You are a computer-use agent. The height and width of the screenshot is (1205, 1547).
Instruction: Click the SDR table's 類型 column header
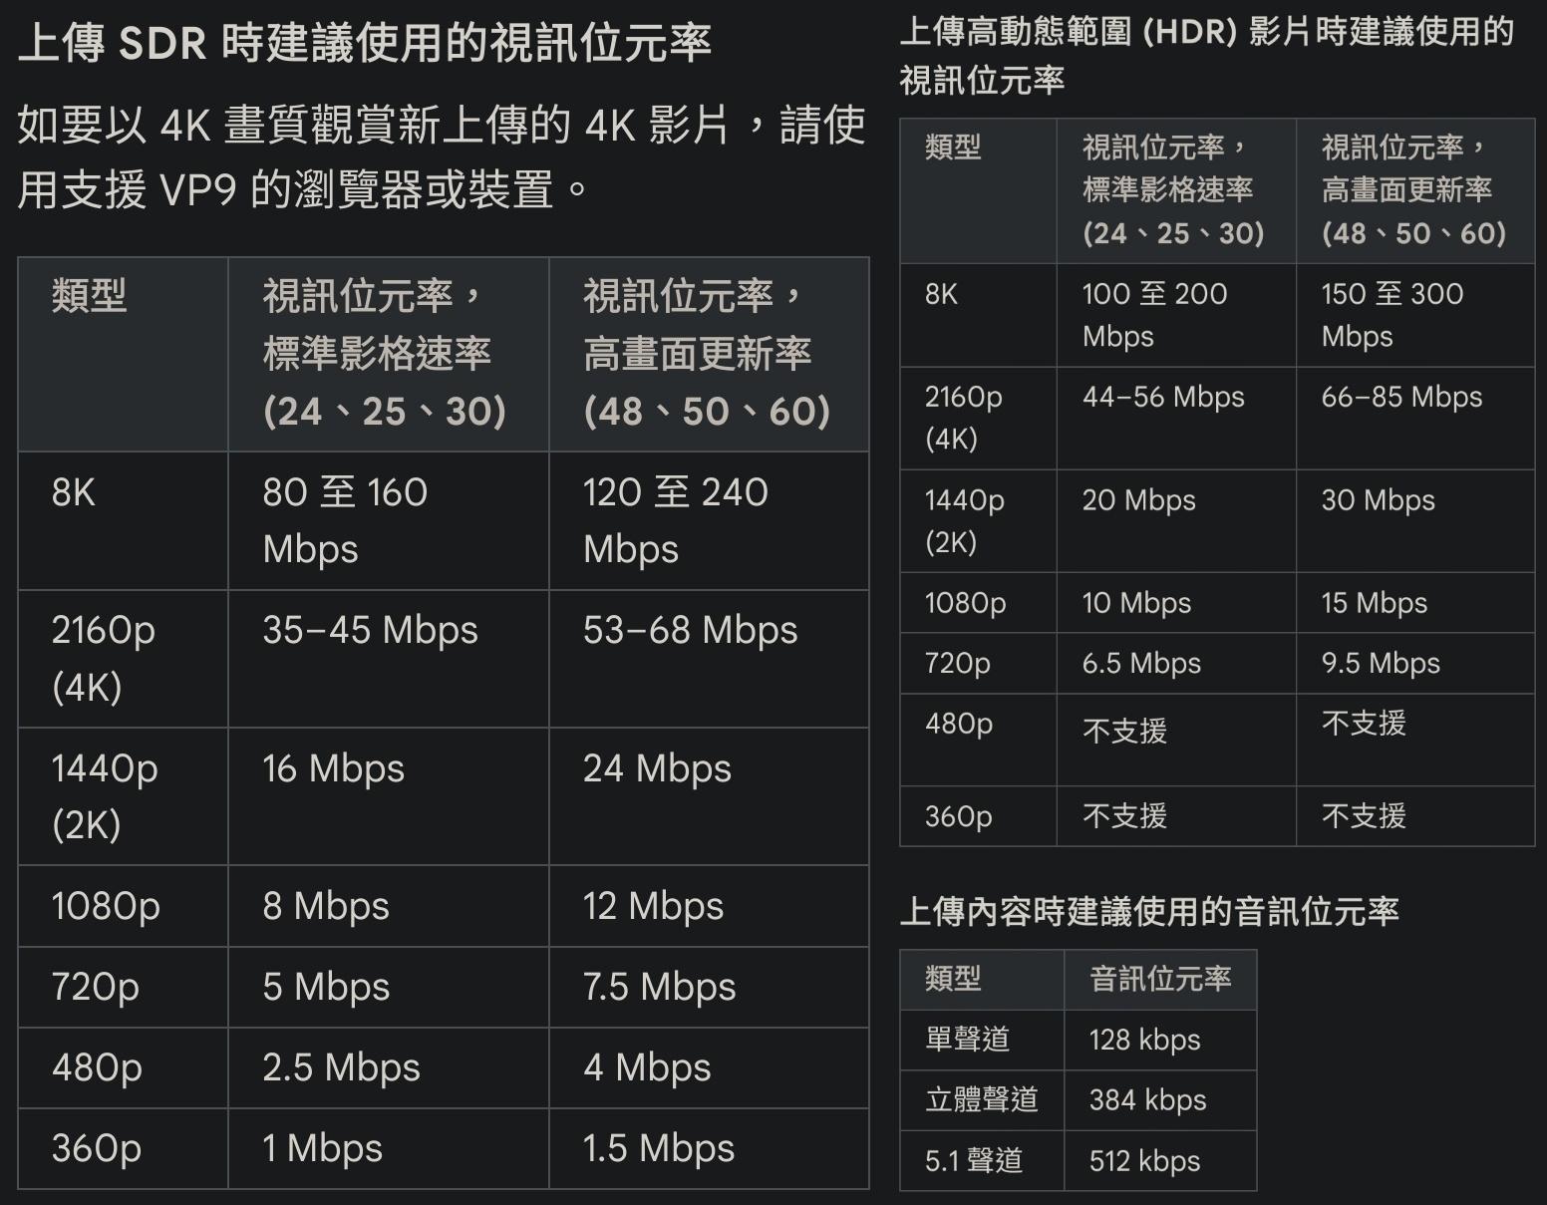tap(90, 296)
